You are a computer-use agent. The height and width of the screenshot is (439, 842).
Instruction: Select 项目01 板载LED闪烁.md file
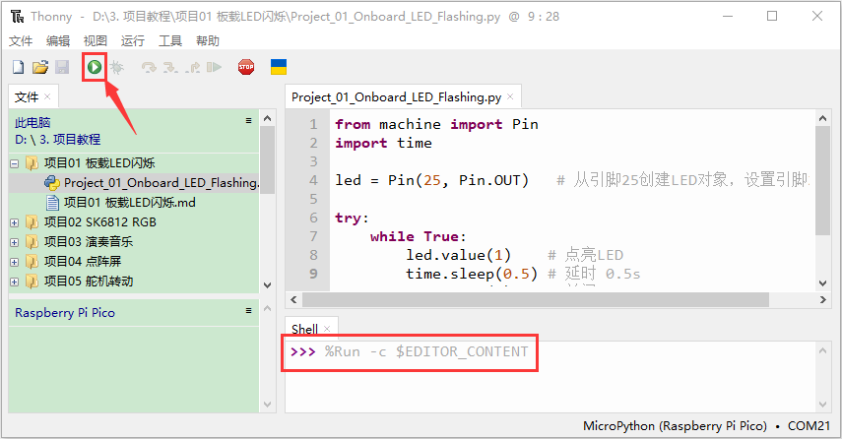tap(129, 203)
